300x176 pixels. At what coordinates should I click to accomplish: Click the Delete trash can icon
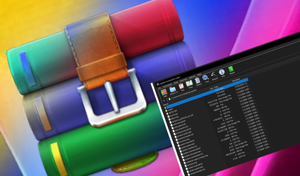[198, 81]
